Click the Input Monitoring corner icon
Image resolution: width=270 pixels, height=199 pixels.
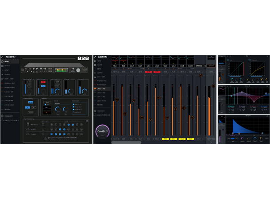tap(87, 121)
